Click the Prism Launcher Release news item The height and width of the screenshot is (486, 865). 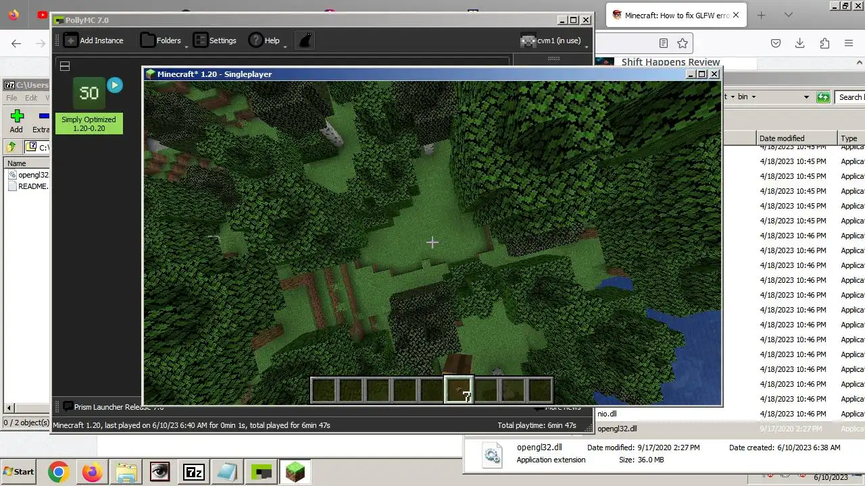(113, 407)
